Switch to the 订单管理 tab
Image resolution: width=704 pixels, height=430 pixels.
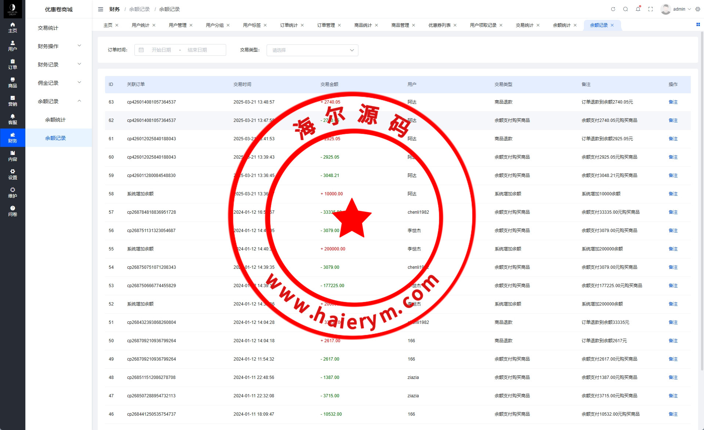pos(326,25)
